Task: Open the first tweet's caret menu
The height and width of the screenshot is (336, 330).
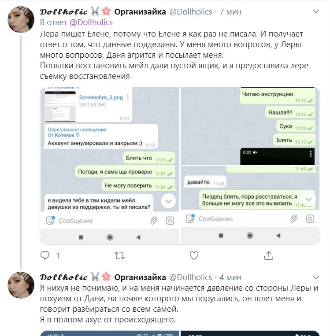Action: tap(316, 11)
